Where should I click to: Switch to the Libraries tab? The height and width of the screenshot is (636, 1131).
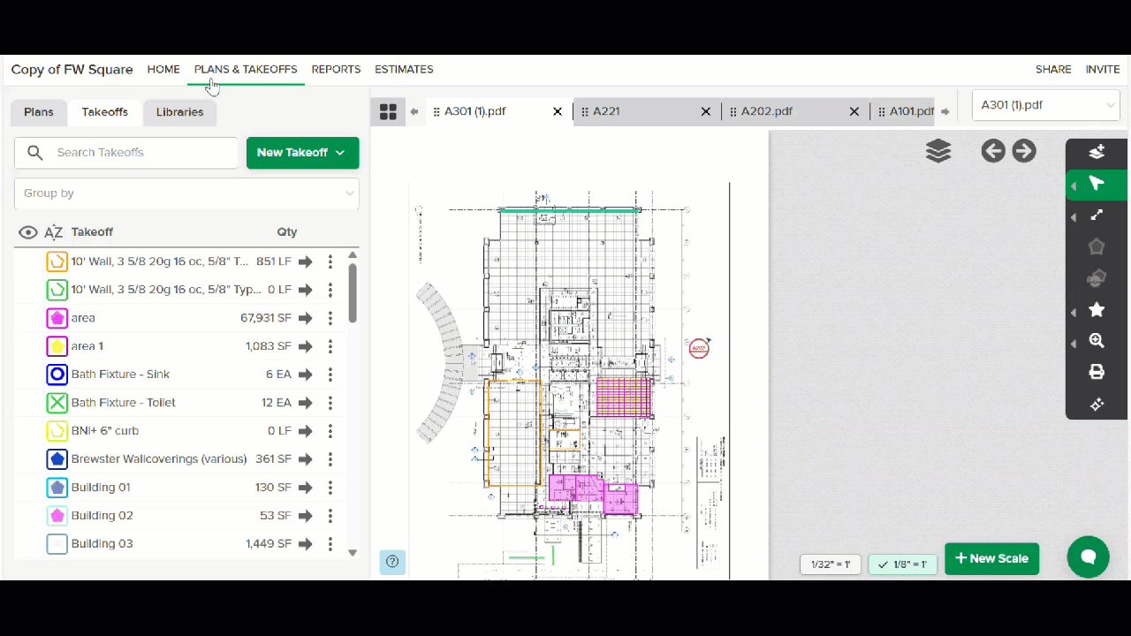pos(179,112)
